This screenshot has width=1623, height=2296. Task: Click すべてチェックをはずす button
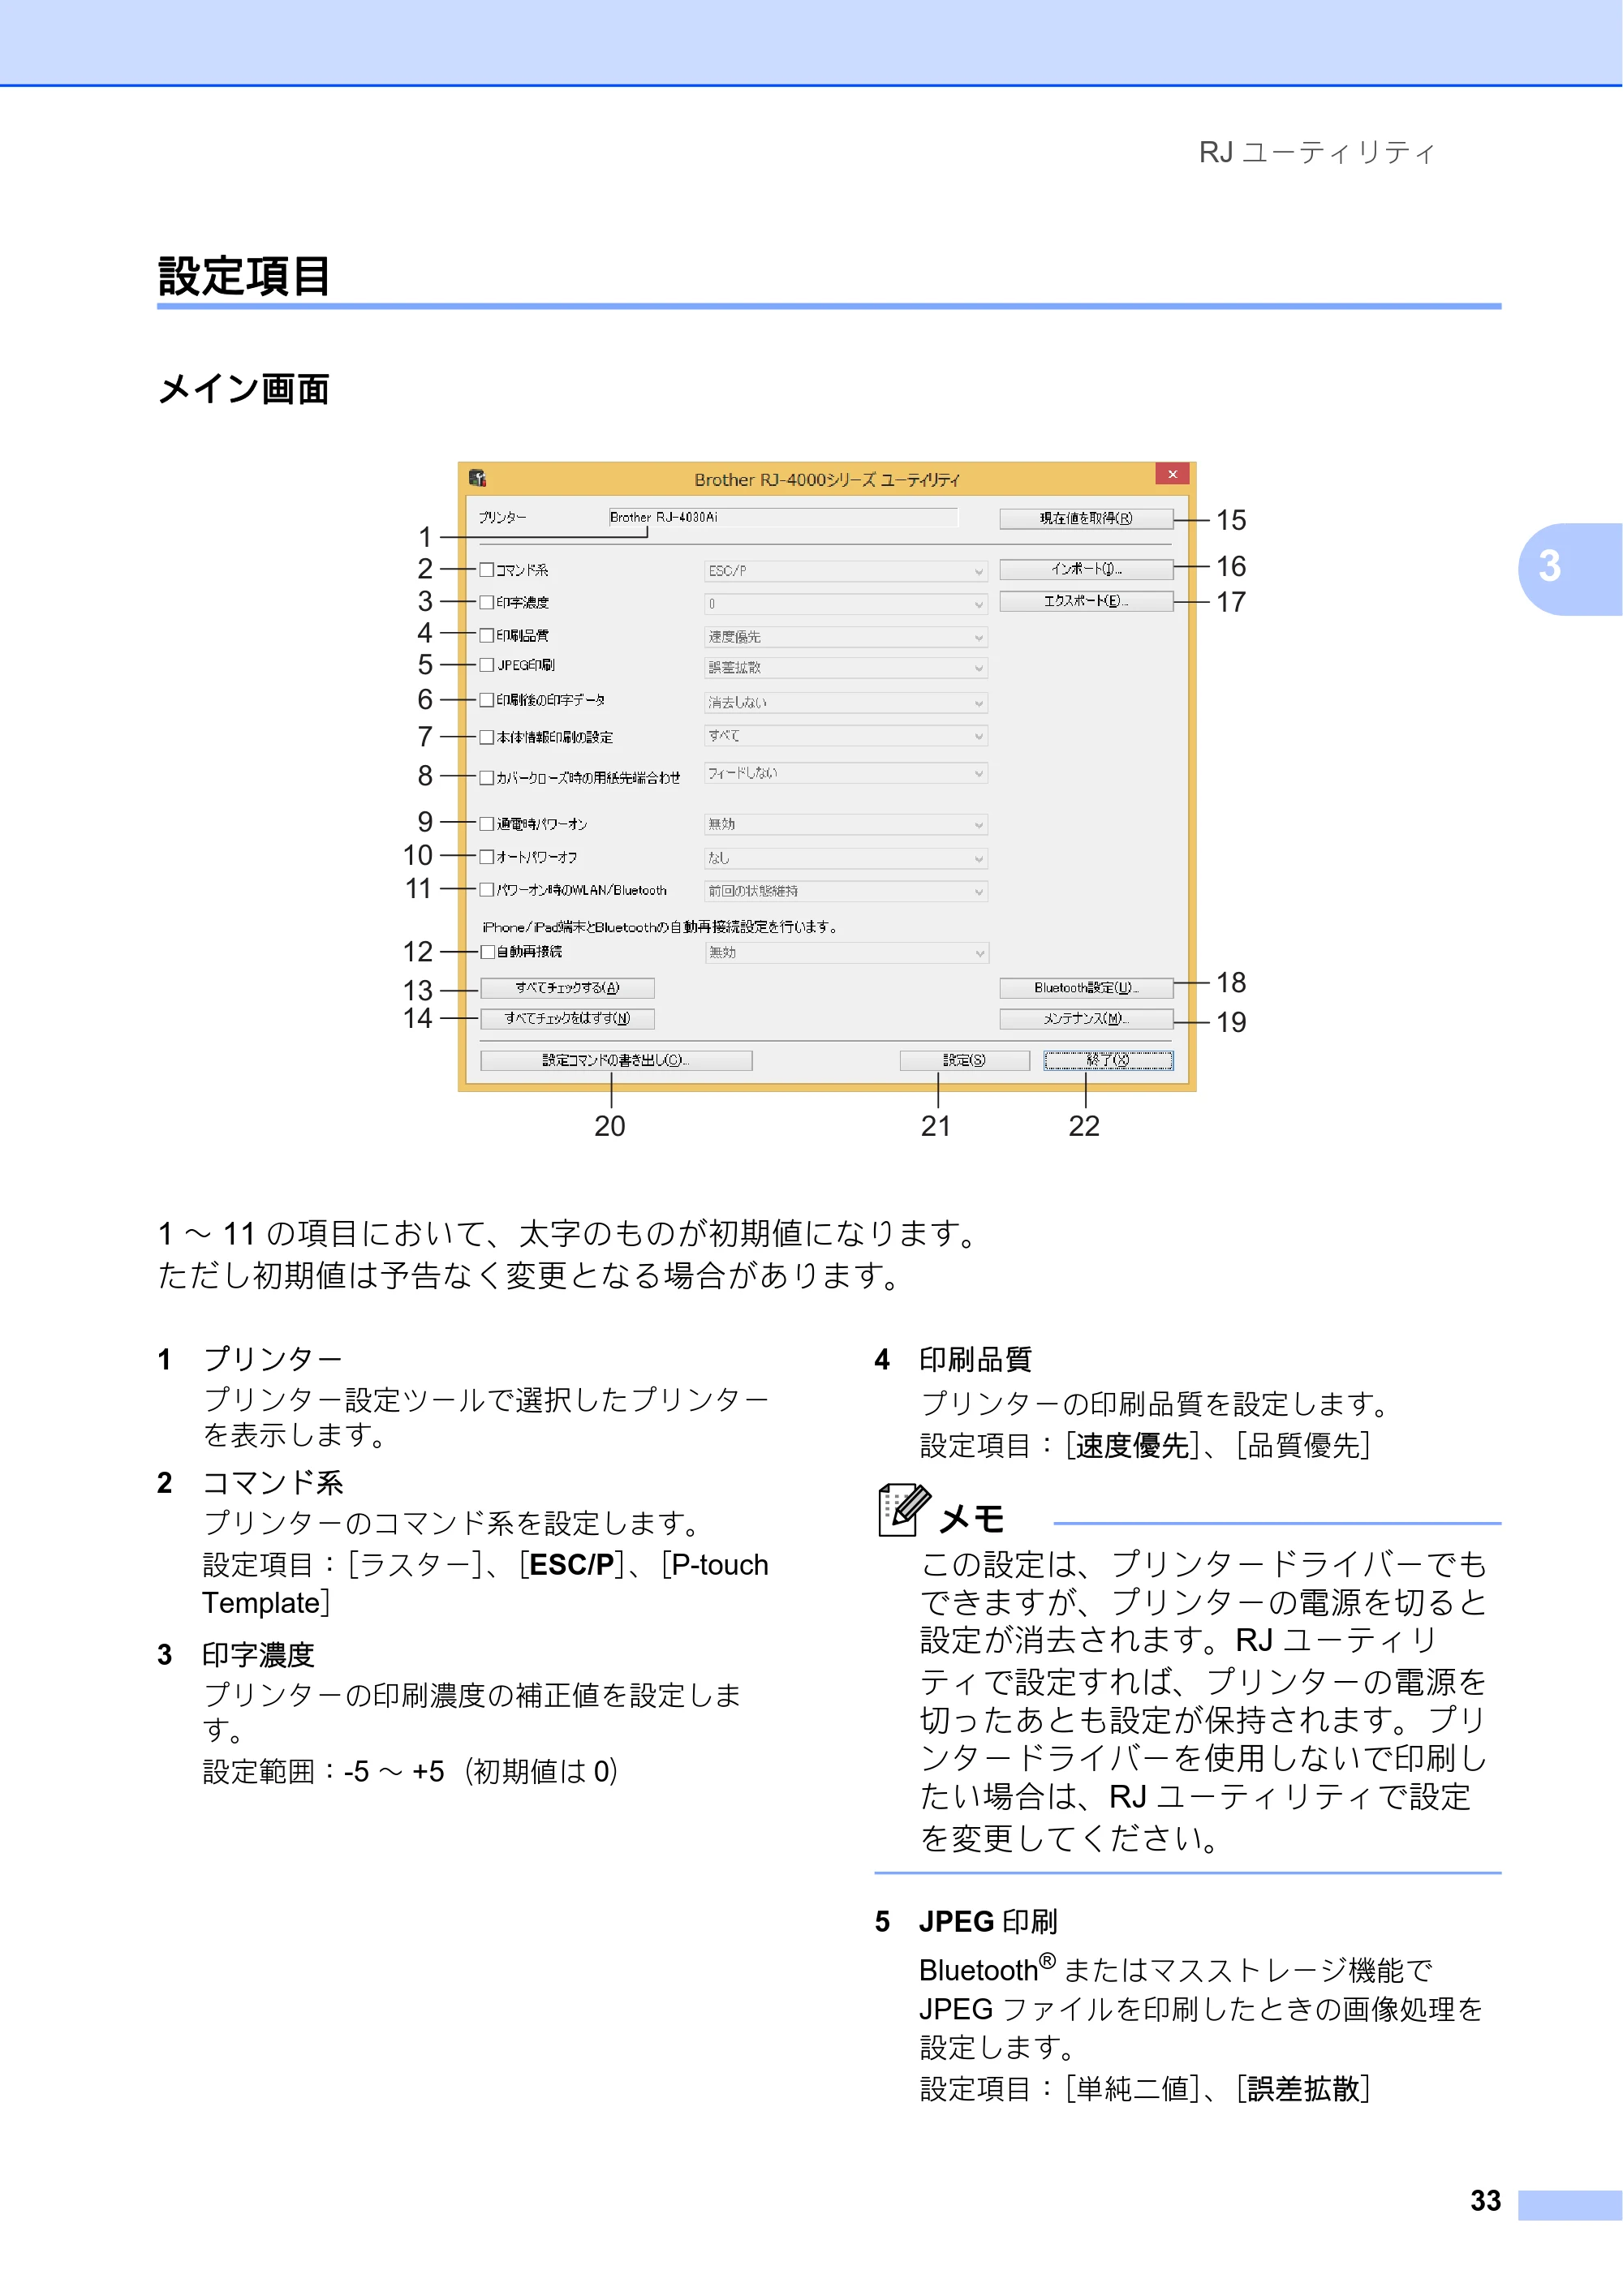pos(567,1018)
